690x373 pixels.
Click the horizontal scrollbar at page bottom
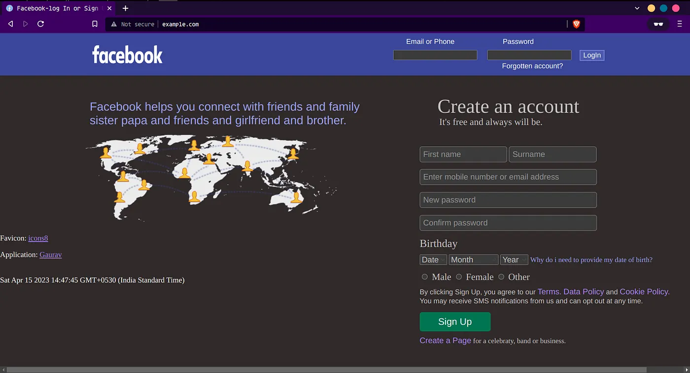tap(326, 370)
